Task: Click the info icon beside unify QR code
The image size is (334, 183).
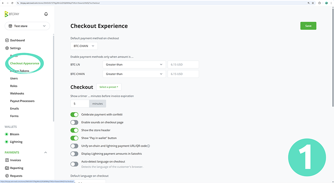Action: tap(149, 146)
